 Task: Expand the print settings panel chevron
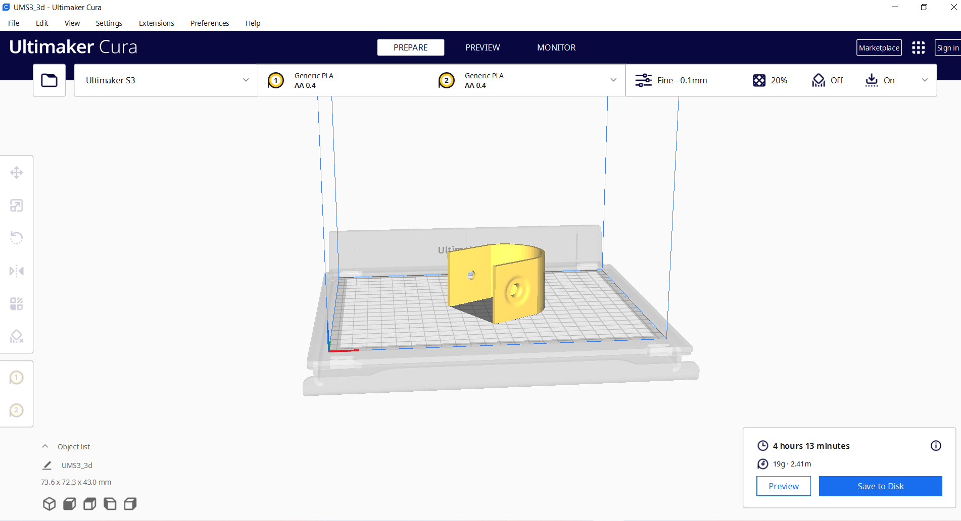click(x=925, y=80)
